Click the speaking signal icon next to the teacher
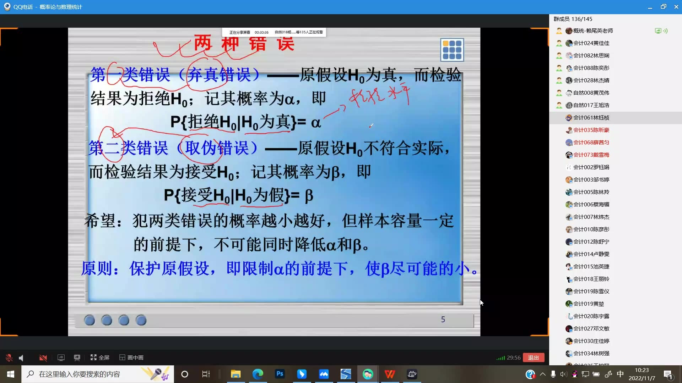This screenshot has height=383, width=682. coord(665,31)
